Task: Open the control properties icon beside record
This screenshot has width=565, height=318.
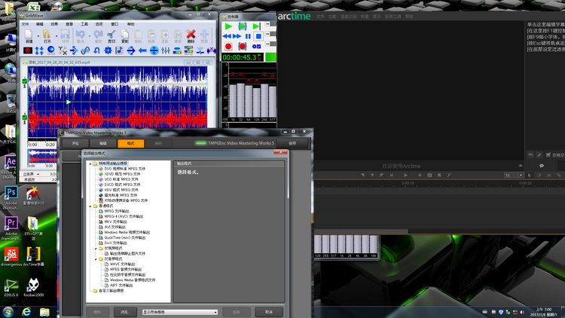Action: pos(256,47)
